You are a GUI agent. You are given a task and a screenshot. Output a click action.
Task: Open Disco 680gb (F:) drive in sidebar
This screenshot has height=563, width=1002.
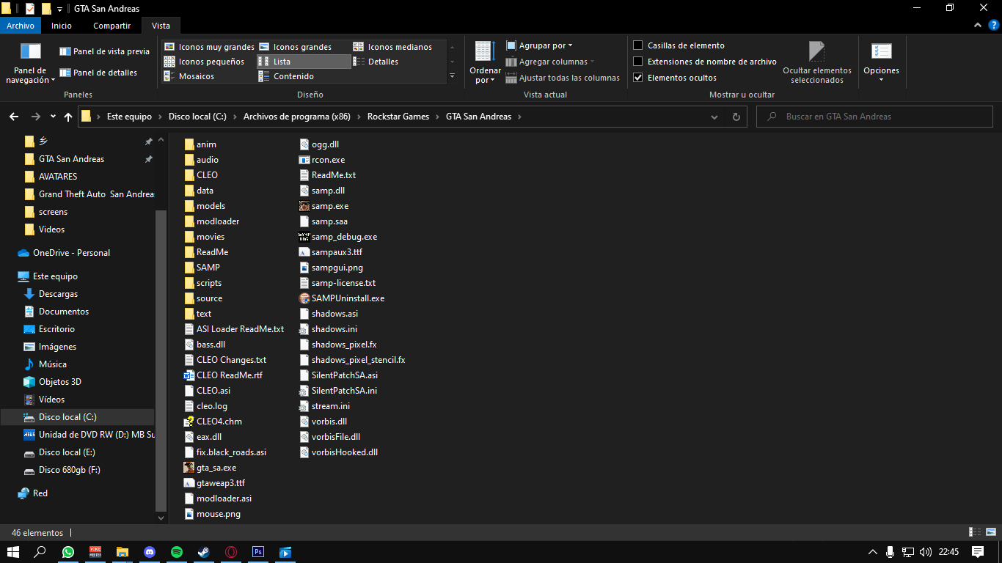[x=70, y=470]
